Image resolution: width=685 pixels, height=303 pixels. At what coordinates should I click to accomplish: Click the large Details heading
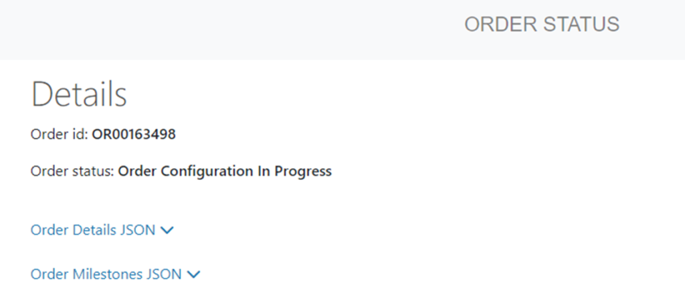coord(79,95)
